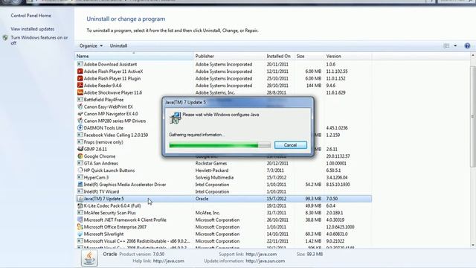Click the K-Lite Codec Pack icon
This screenshot has width=476, height=268.
pyautogui.click(x=80, y=205)
